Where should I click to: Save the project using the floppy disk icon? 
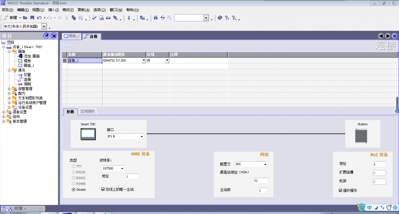pos(32,18)
